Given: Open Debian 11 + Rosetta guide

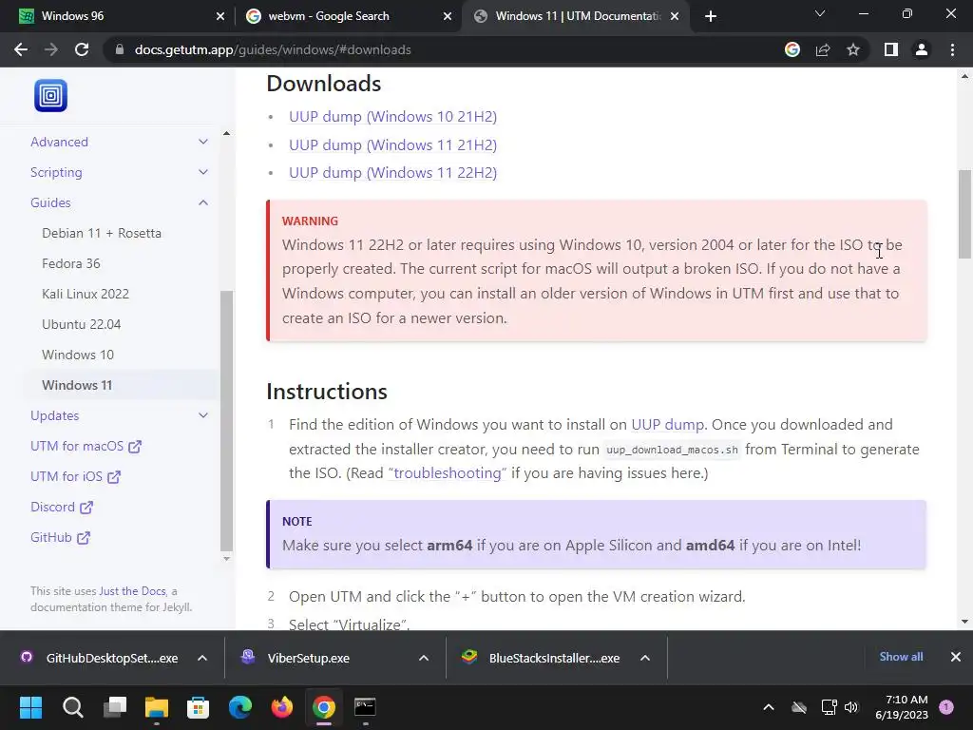Looking at the screenshot, I should 102,233.
